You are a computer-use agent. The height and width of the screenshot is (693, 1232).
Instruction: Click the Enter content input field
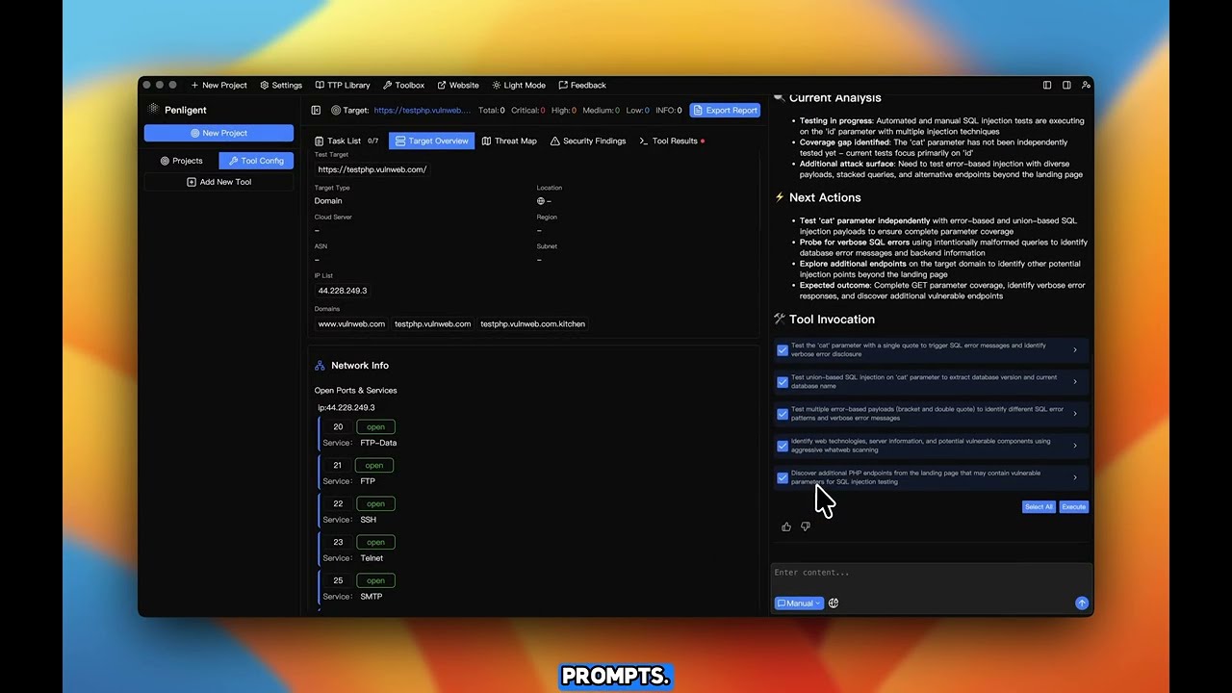pyautogui.click(x=931, y=573)
